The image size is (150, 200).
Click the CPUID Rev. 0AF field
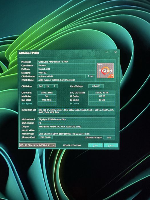(x=41, y=86)
